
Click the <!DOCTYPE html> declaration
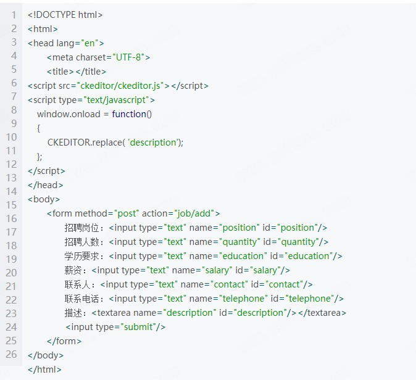click(x=65, y=15)
